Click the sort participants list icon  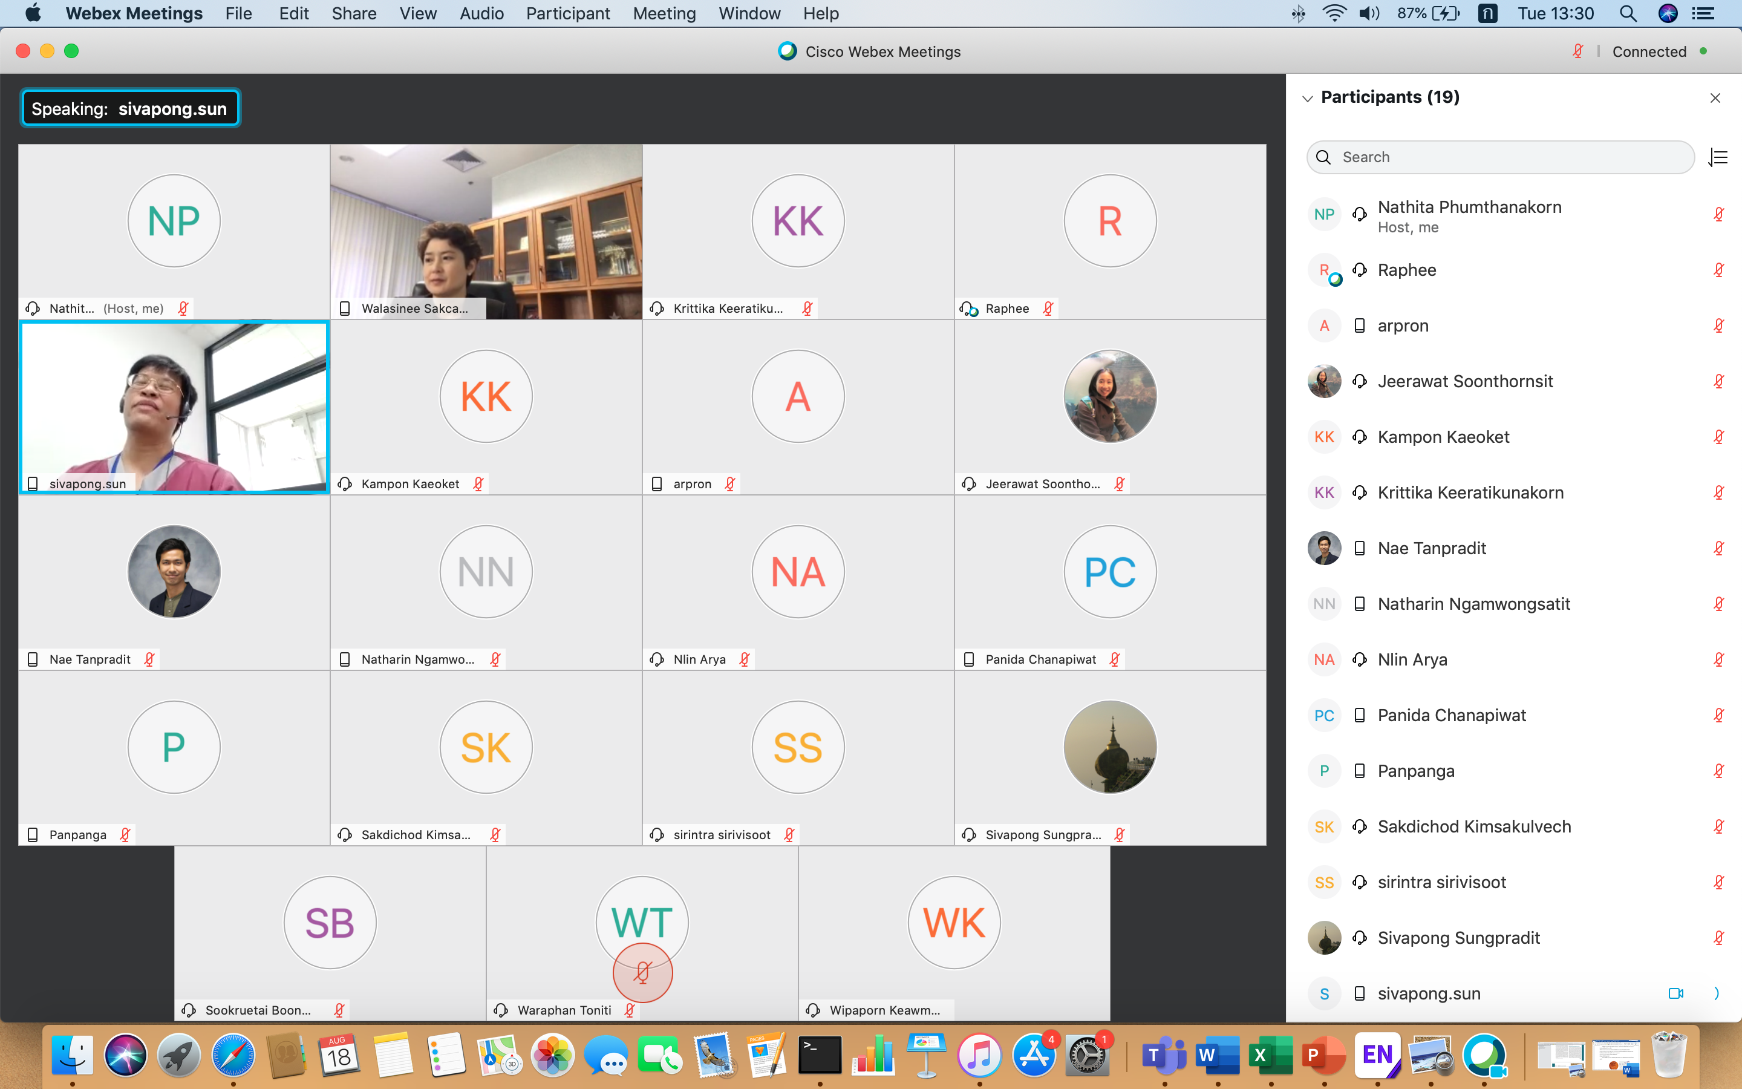[1718, 157]
